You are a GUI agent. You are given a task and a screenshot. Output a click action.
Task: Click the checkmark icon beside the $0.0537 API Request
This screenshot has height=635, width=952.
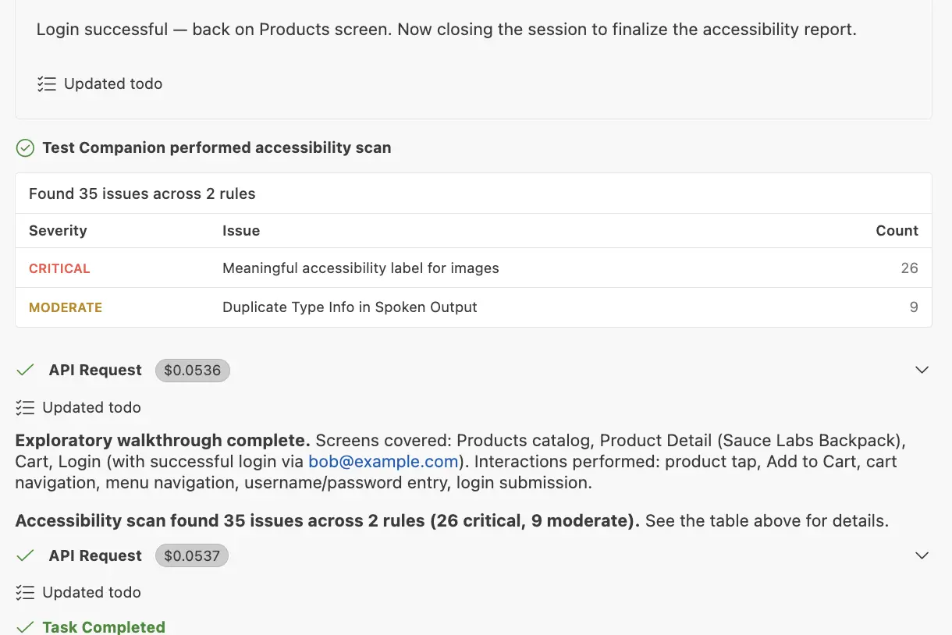(x=25, y=555)
